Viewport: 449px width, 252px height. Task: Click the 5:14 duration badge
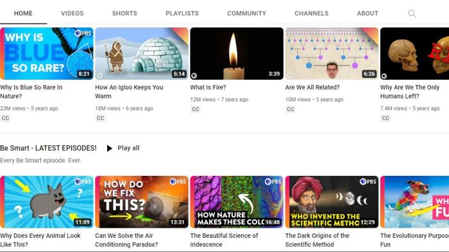click(x=179, y=74)
